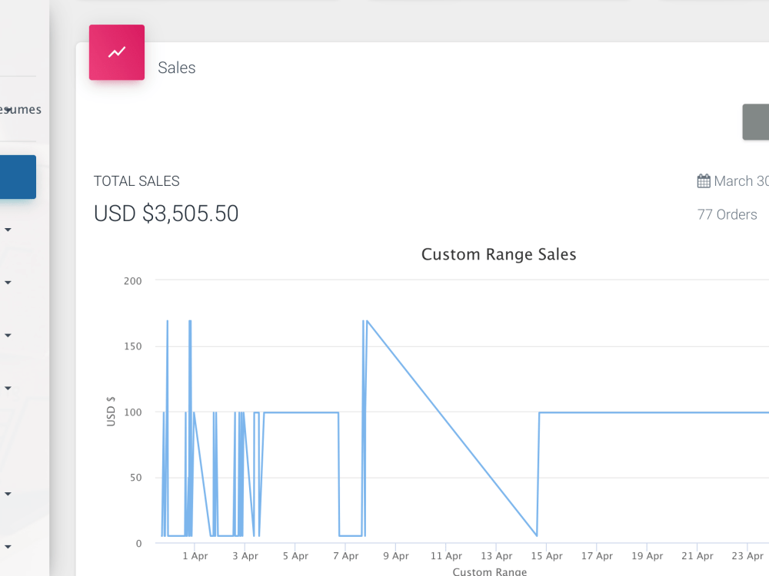This screenshot has width=769, height=576.
Task: Click the 21 Apr x-axis label
Action: point(697,556)
